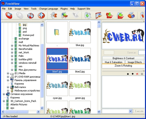146x119 pixels.
Task: Select the green.jpg thumbnail
Action: click(x=80, y=85)
